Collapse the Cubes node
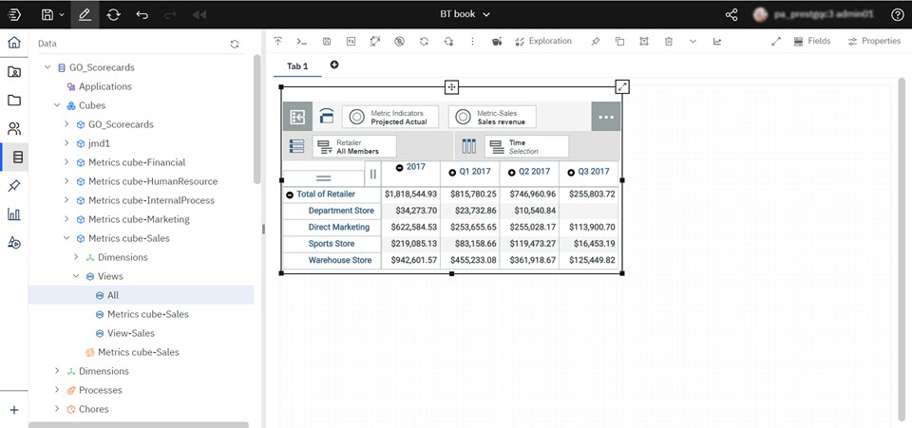Screen dimensions: 912x428 pos(57,105)
